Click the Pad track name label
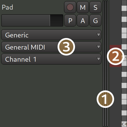This screenshot has height=127, width=127. [7, 7]
